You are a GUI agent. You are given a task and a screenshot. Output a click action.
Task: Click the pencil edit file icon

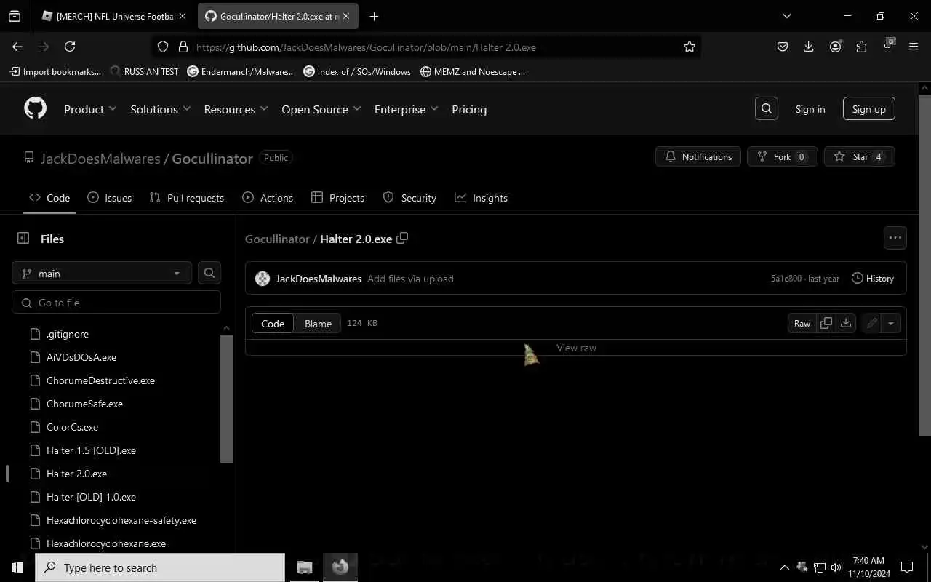871,323
